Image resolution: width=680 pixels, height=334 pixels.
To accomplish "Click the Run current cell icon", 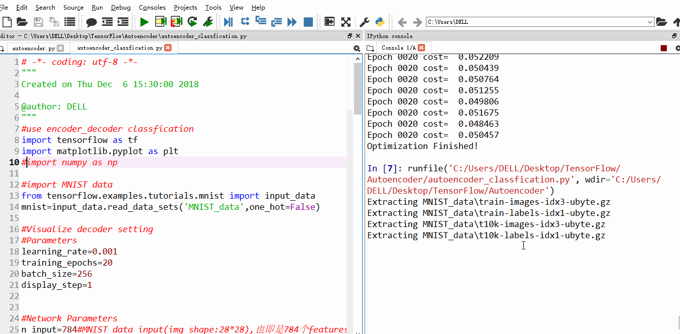I will (161, 22).
